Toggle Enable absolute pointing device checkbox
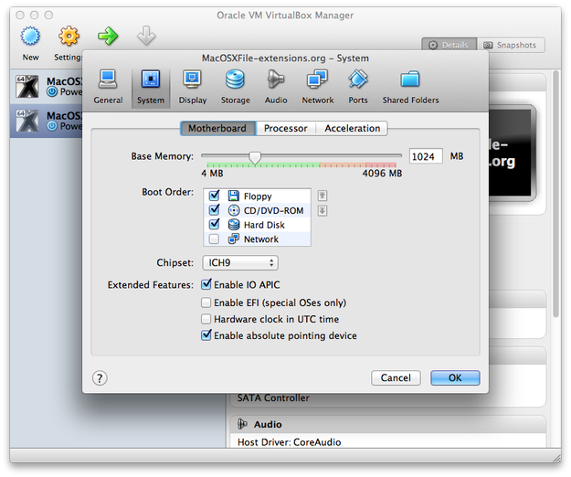Viewport: 571px width, 477px height. (x=206, y=335)
